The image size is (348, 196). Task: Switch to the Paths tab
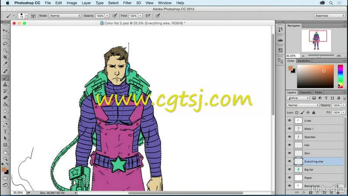point(318,92)
